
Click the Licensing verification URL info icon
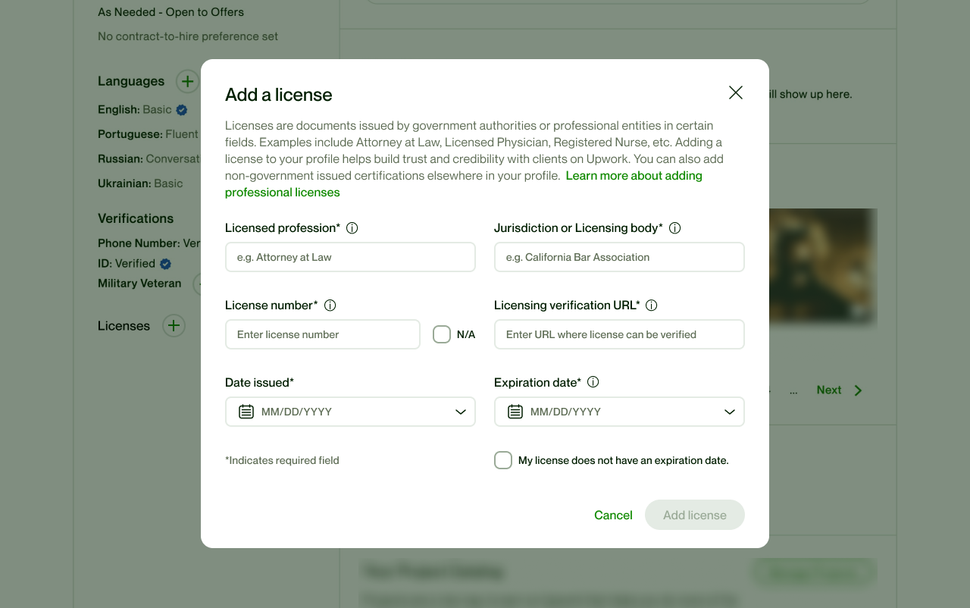[x=652, y=306]
